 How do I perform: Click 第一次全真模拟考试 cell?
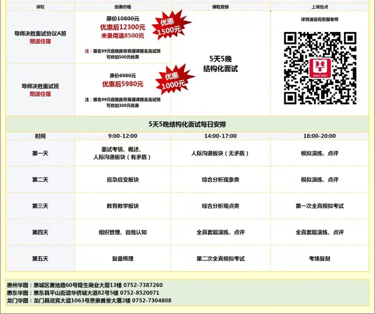tap(319, 206)
